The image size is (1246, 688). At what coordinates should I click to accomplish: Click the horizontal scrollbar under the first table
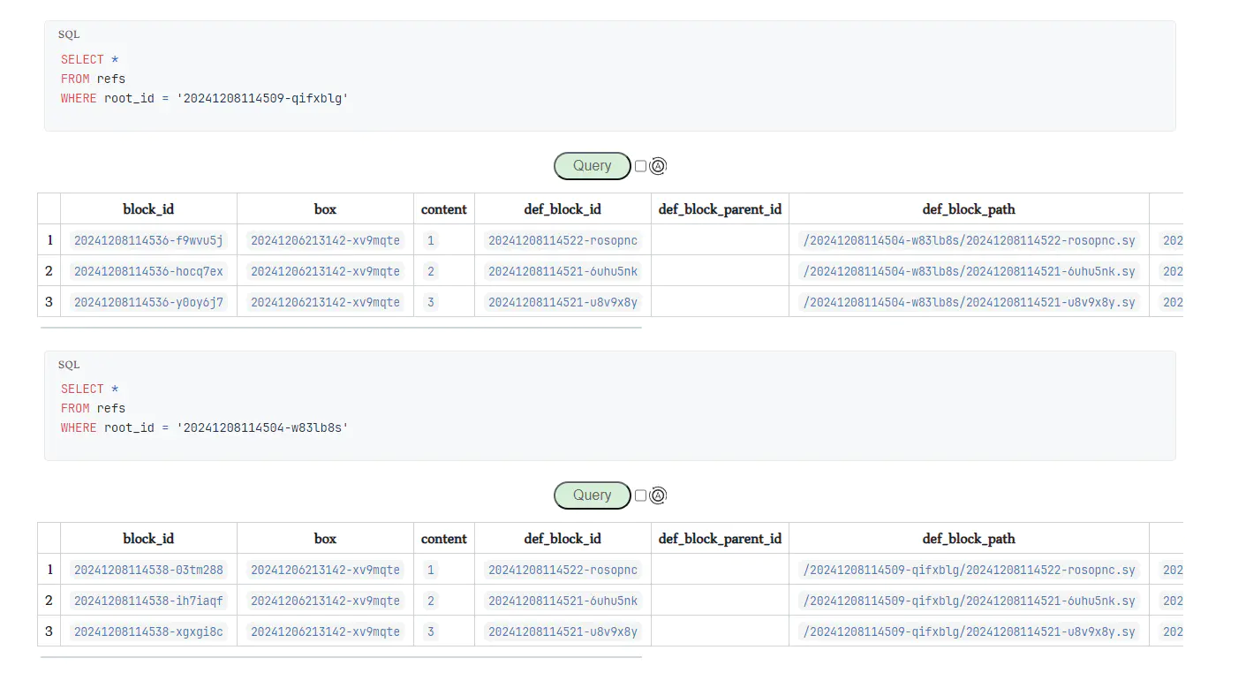coord(341,328)
